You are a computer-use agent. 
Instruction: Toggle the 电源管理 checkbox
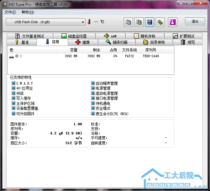pos(93,88)
